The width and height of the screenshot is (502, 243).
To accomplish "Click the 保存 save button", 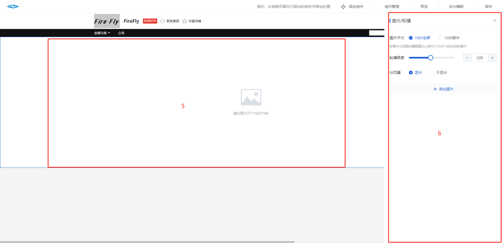I will coord(488,7).
